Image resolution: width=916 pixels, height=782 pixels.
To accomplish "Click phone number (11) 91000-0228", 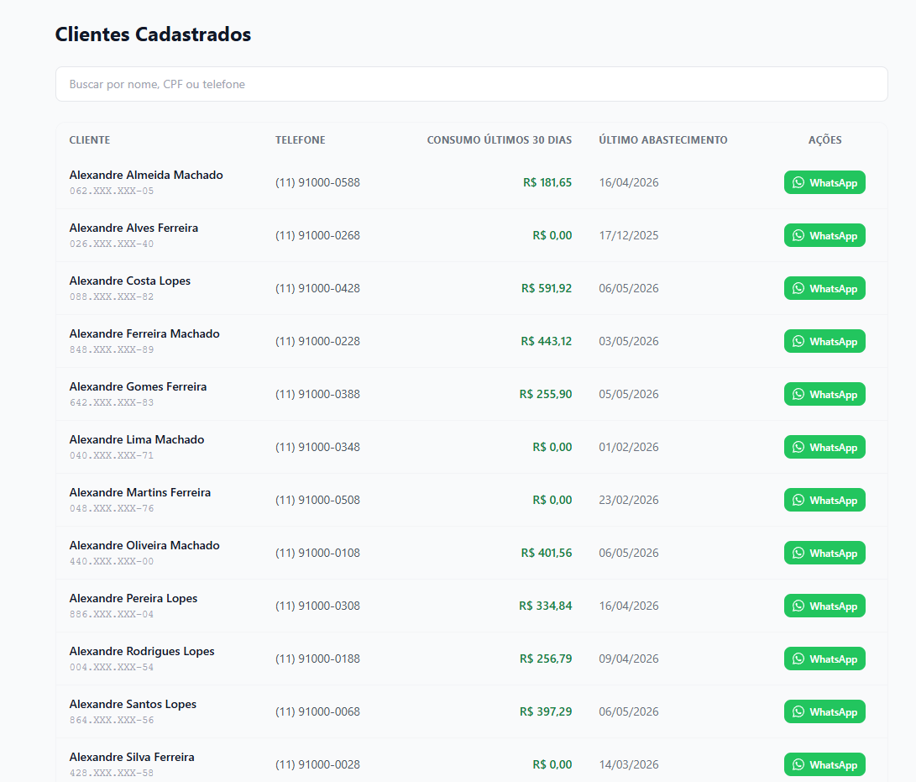I will click(318, 341).
